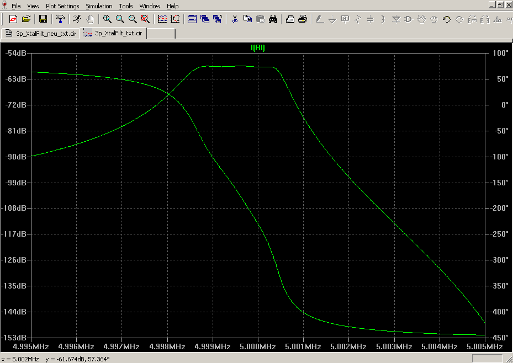The image size is (513, 363).
Task: Place an Inductor component
Action: tap(383, 19)
